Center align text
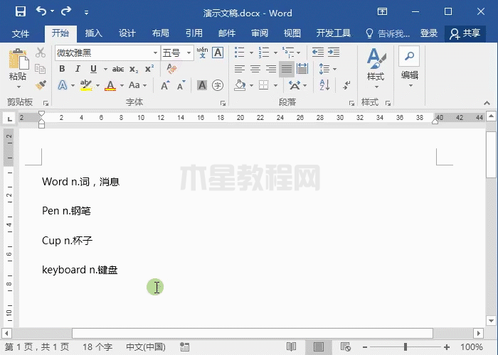Screen dimensions: 498x355 [x=255, y=69]
